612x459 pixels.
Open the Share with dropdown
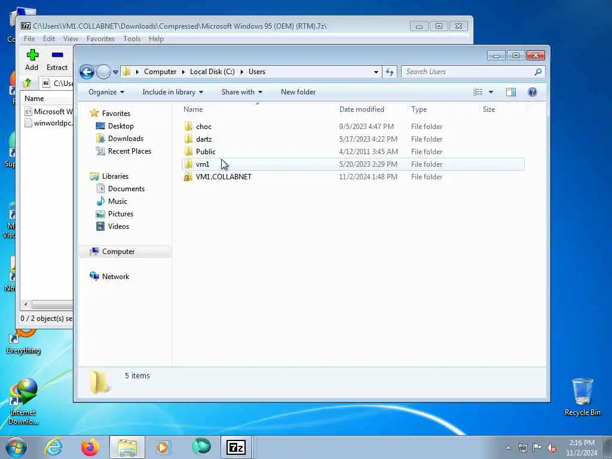(x=242, y=92)
